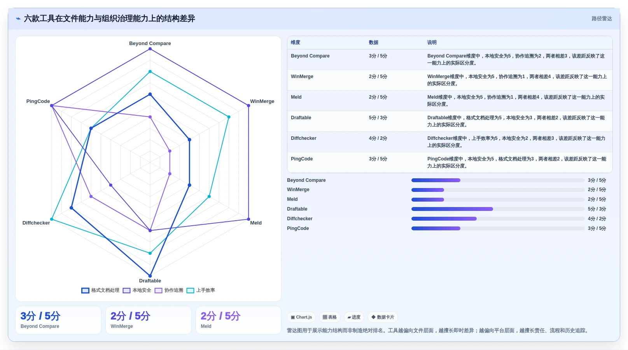Click the 5分 / 3分 cell in Draftable row
Image resolution: width=628 pixels, height=350 pixels.
(378, 118)
